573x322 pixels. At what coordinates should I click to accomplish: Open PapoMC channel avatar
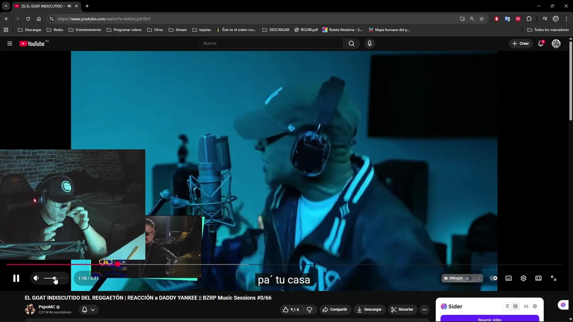[30, 309]
